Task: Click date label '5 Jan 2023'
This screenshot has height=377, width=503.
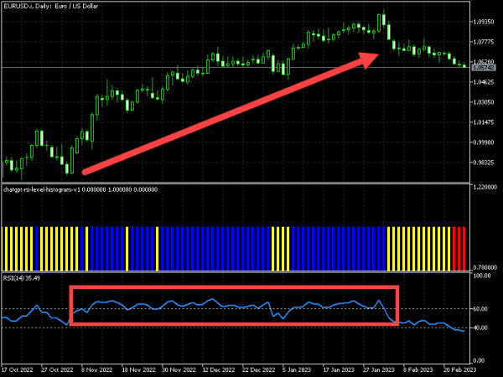Action: point(297,370)
